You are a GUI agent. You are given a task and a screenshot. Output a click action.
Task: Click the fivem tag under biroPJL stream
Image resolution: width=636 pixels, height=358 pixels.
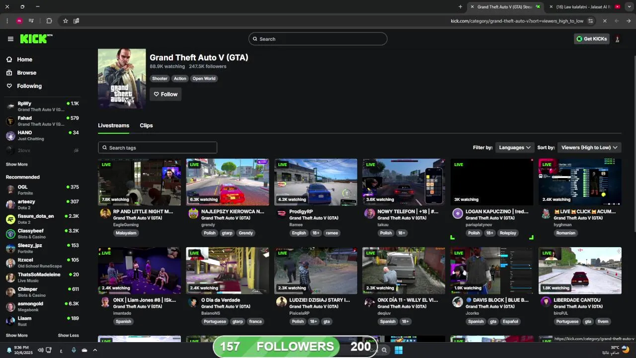click(x=603, y=322)
